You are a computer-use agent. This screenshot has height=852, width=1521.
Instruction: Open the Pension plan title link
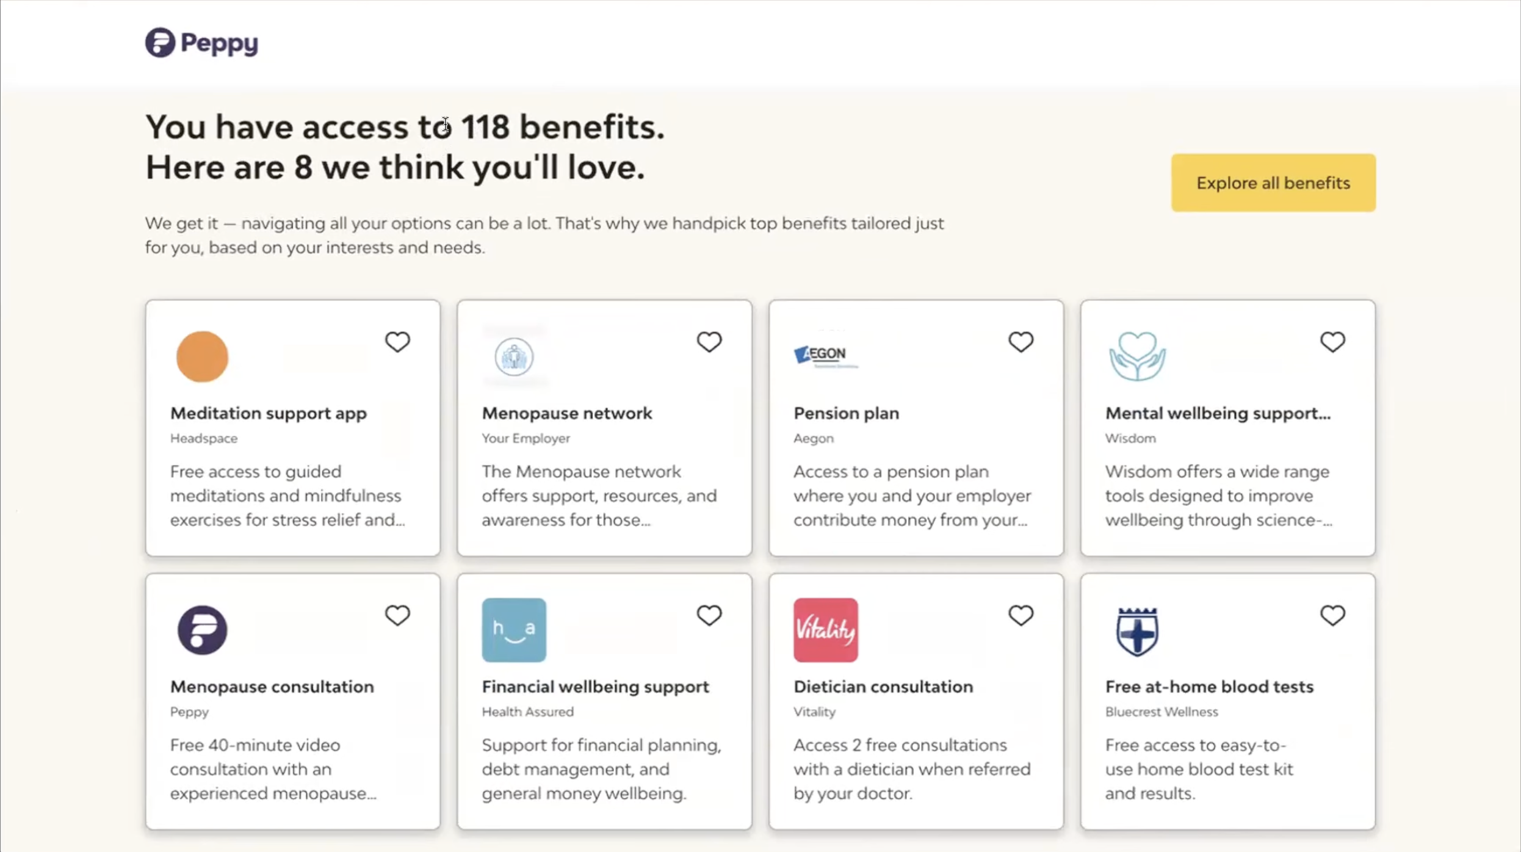[846, 413]
